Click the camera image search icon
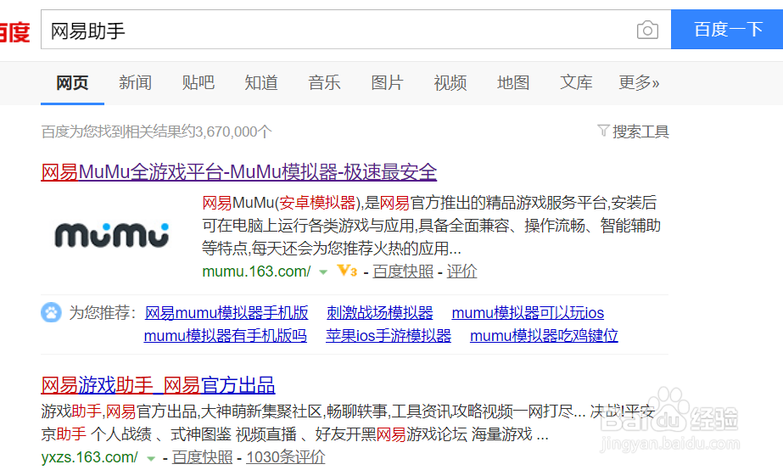The image size is (783, 470). pyautogui.click(x=647, y=30)
